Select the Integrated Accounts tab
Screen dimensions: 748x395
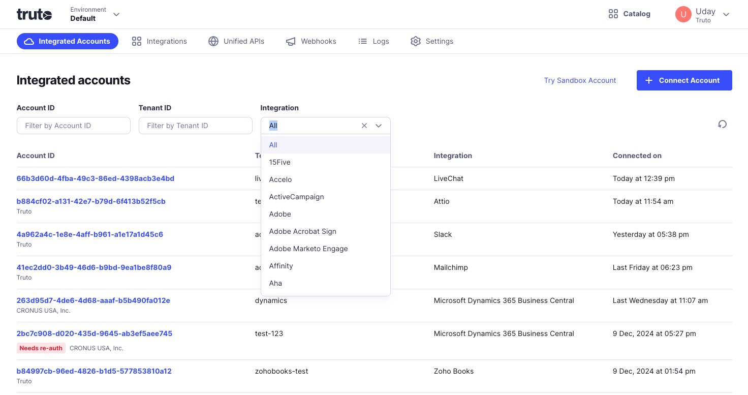coord(68,41)
